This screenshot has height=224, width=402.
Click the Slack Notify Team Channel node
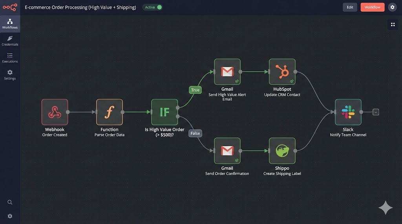coord(348,112)
